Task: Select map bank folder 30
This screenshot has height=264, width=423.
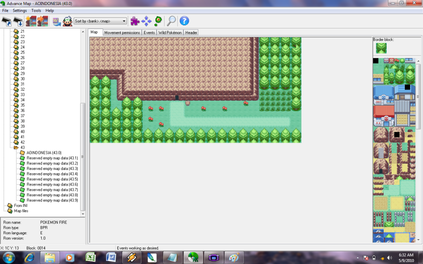Action: [22, 79]
